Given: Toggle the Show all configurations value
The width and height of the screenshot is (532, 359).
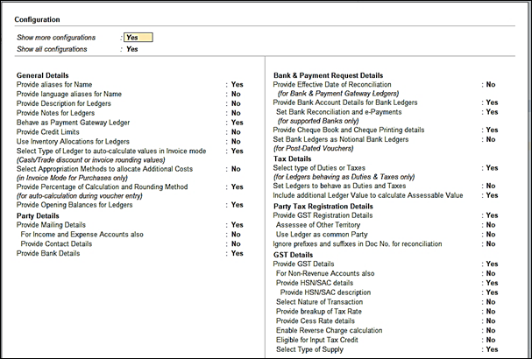Looking at the screenshot, I should coord(132,49).
